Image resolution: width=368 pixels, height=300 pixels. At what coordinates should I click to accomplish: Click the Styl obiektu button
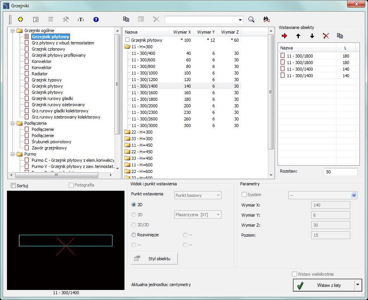click(155, 259)
